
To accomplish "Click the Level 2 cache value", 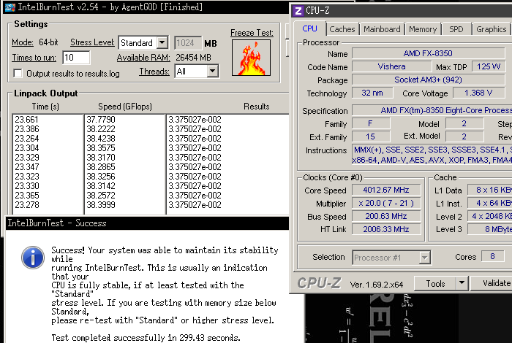I will coord(490,216).
